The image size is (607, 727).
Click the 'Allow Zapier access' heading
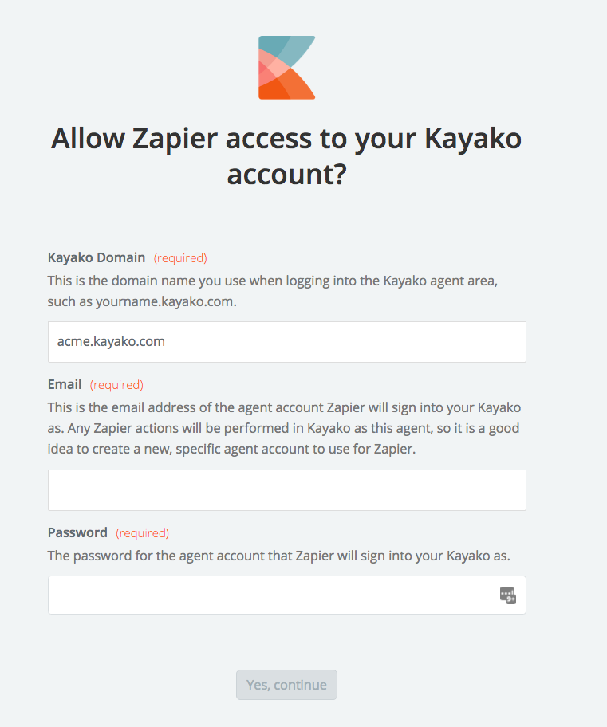click(x=287, y=156)
